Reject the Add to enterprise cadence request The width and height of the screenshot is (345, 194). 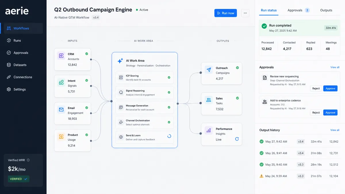(316, 113)
